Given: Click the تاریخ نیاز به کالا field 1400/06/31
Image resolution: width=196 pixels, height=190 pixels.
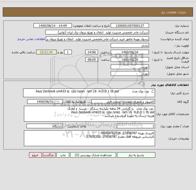Looking at the screenshot, I should coord(45,102).
